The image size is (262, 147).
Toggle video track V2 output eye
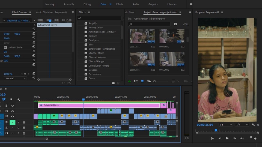[x=13, y=111]
